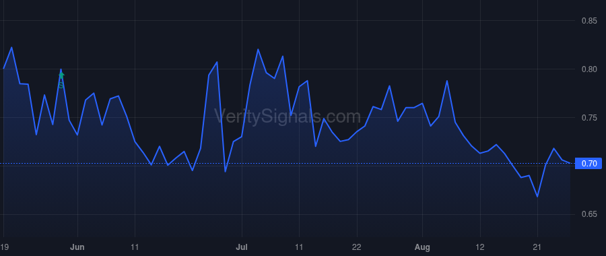
Task: Click the 21 date label on time axis
Action: 537,247
